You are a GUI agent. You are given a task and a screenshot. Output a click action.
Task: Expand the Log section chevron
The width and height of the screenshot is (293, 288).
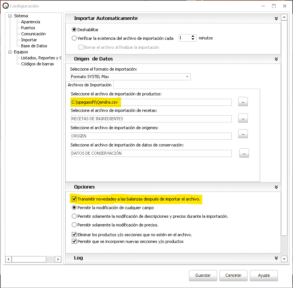(276, 258)
